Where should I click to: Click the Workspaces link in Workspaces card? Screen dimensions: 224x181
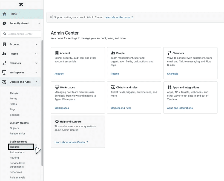[x=62, y=108]
